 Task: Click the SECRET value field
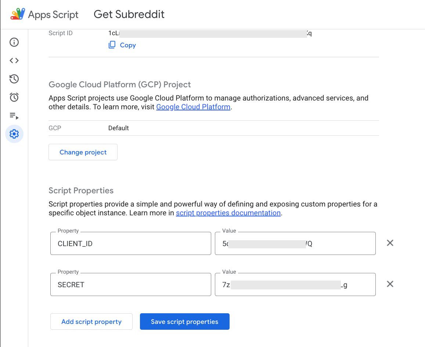tap(295, 285)
